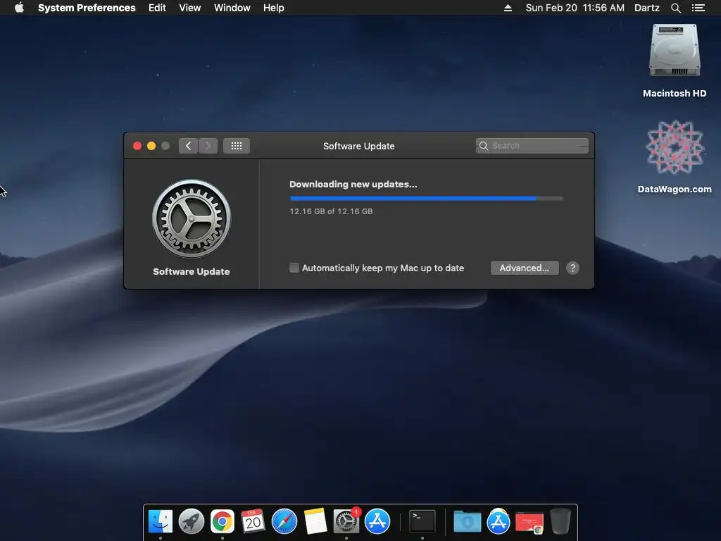This screenshot has width=721, height=541.
Task: Open the red Chrome document in Dock
Action: point(529,522)
